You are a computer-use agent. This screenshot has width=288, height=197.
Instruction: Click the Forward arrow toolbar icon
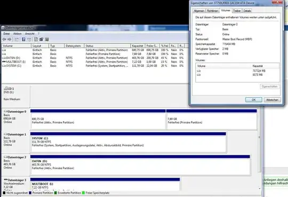click(x=10, y=40)
